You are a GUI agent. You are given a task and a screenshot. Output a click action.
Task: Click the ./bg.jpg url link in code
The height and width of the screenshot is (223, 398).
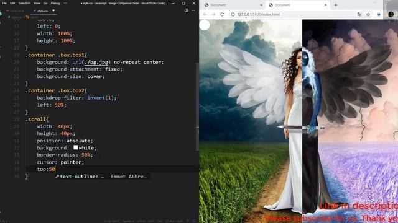[x=97, y=62]
